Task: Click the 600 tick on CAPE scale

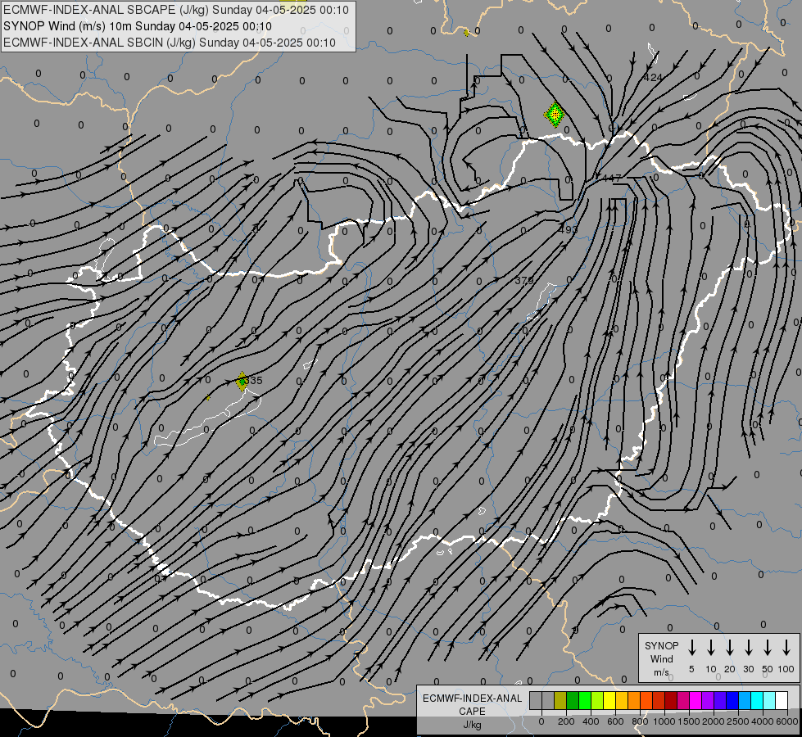Action: click(615, 721)
